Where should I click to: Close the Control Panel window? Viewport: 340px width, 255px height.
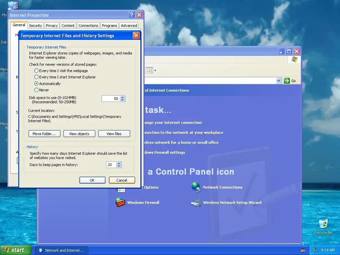point(297,51)
